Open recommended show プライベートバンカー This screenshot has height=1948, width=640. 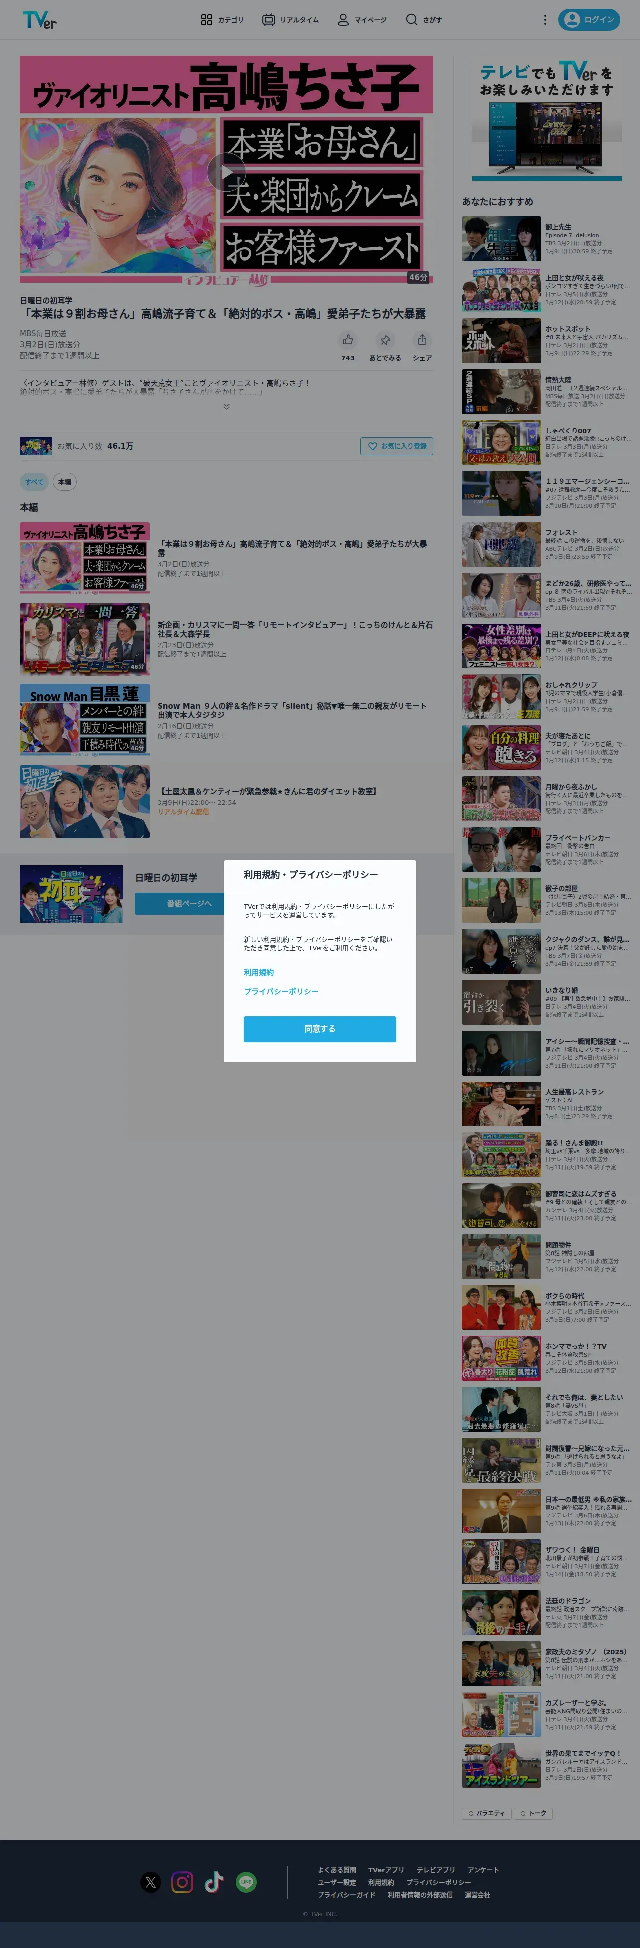click(x=546, y=849)
